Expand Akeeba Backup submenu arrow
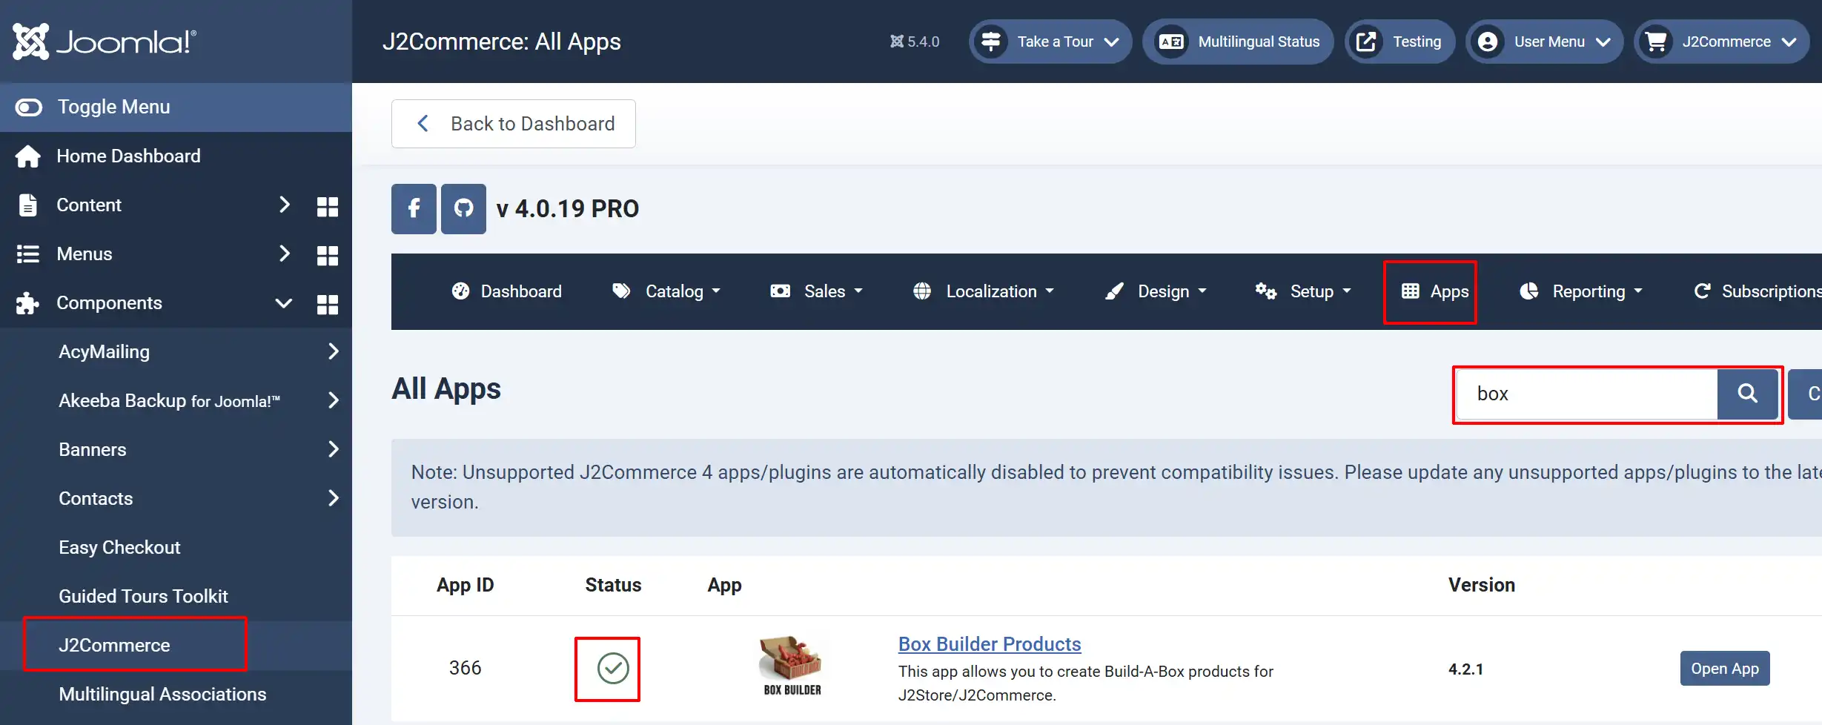1822x725 pixels. [x=333, y=400]
